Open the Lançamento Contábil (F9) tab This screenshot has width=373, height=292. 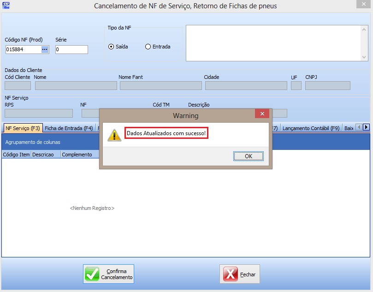tap(311, 128)
